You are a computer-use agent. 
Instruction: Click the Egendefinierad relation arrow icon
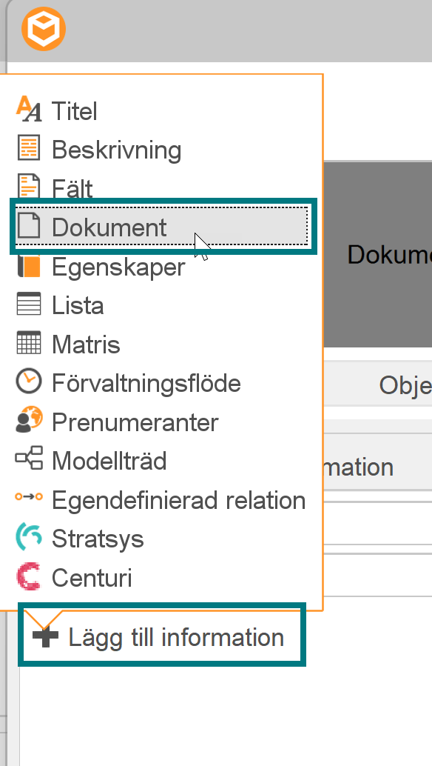coord(27,500)
